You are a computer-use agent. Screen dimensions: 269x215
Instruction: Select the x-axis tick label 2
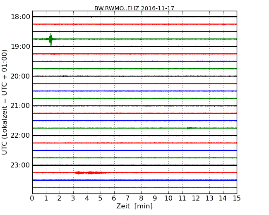pyautogui.click(x=59, y=198)
